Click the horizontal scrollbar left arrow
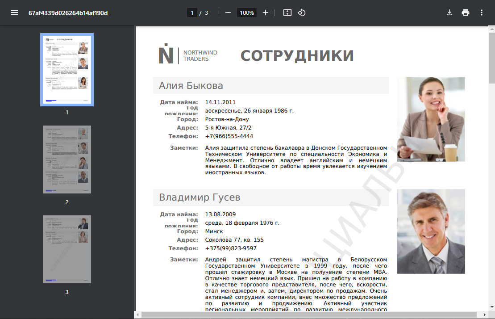Image resolution: width=495 pixels, height=319 pixels. (137, 315)
